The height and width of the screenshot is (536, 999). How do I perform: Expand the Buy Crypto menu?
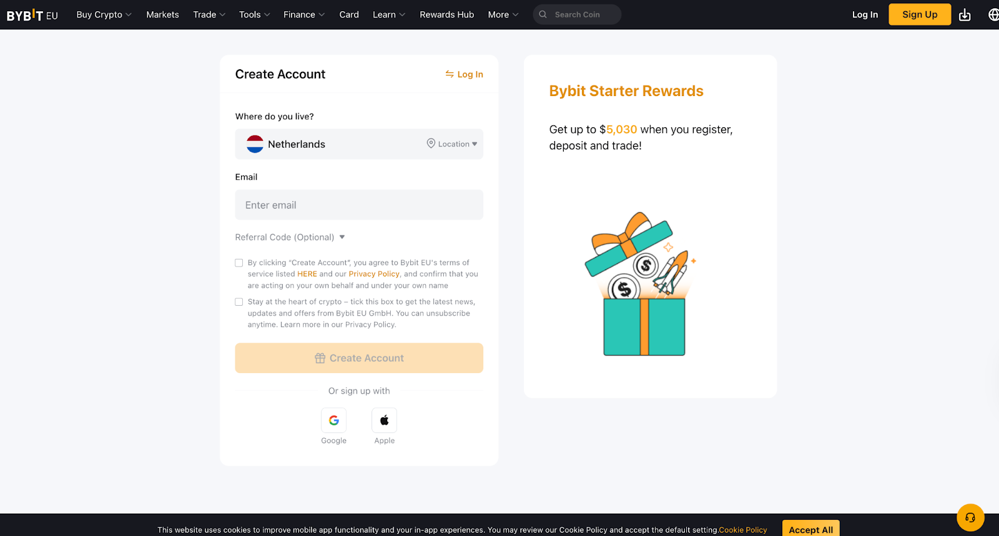pos(104,14)
